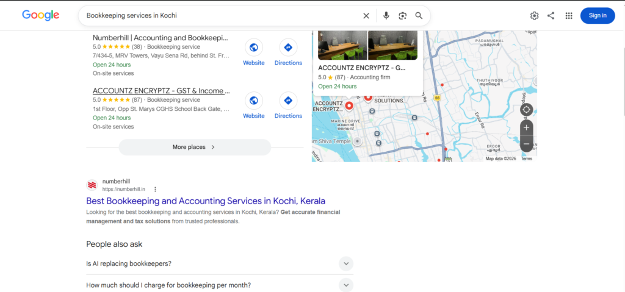Click right office photo in map card
The width and height of the screenshot is (625, 292).
coord(392,45)
